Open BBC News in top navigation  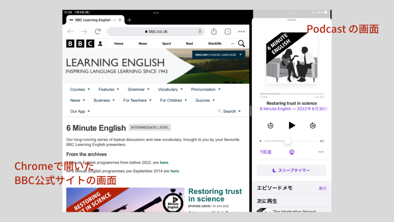coord(143,44)
